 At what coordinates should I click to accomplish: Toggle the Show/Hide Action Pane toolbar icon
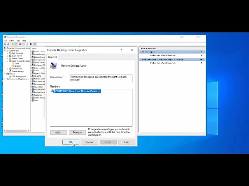35,44
